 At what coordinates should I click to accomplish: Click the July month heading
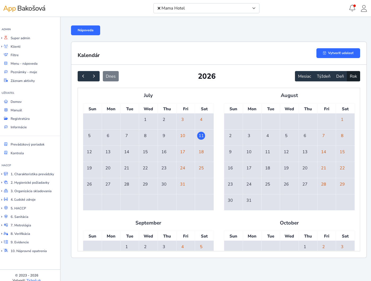[x=148, y=95]
